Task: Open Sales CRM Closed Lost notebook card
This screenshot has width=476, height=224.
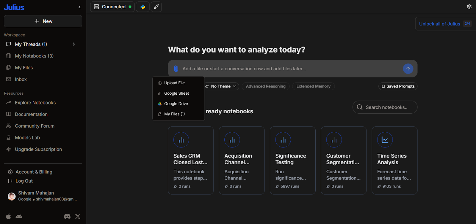Action: tap(191, 161)
